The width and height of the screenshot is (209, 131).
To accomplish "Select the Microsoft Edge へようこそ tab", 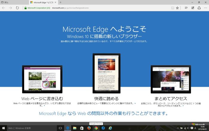I will tap(42, 2).
